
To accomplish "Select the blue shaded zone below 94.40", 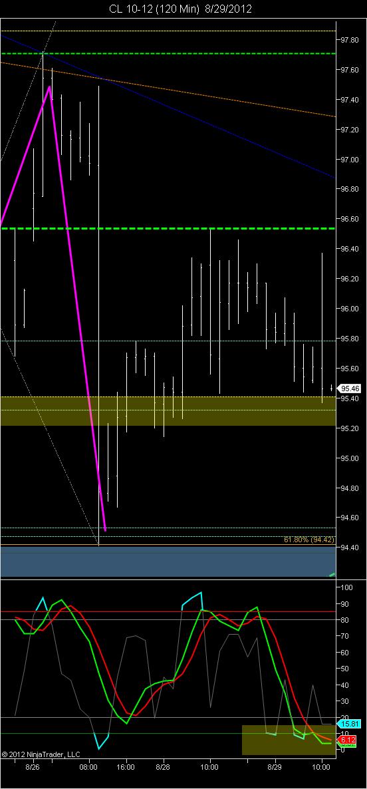I will coord(168,561).
